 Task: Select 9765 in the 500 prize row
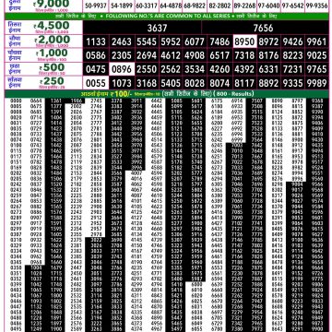coord(316,69)
